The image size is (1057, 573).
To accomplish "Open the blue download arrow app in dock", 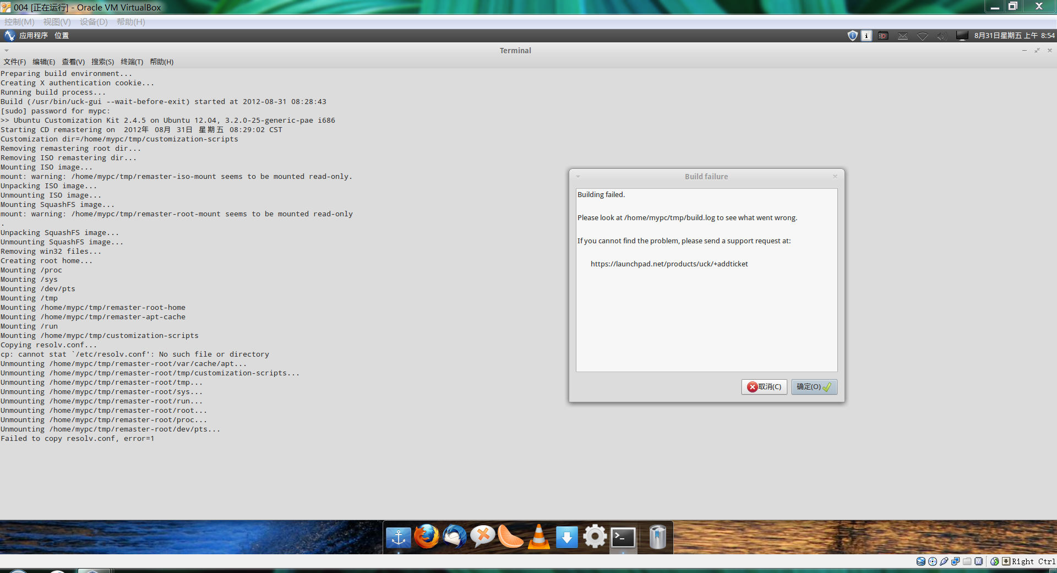I will [x=567, y=537].
